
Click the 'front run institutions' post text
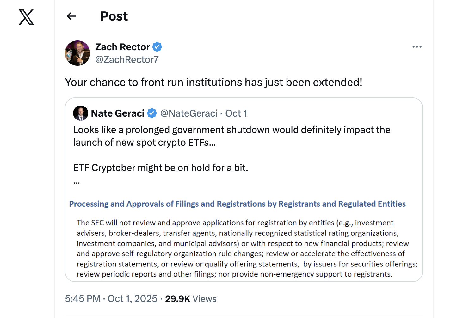coord(213,82)
